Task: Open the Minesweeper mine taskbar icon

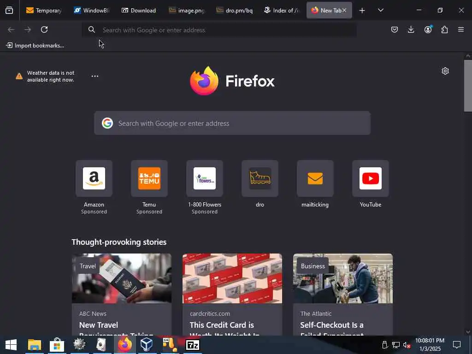Action: [79, 345]
